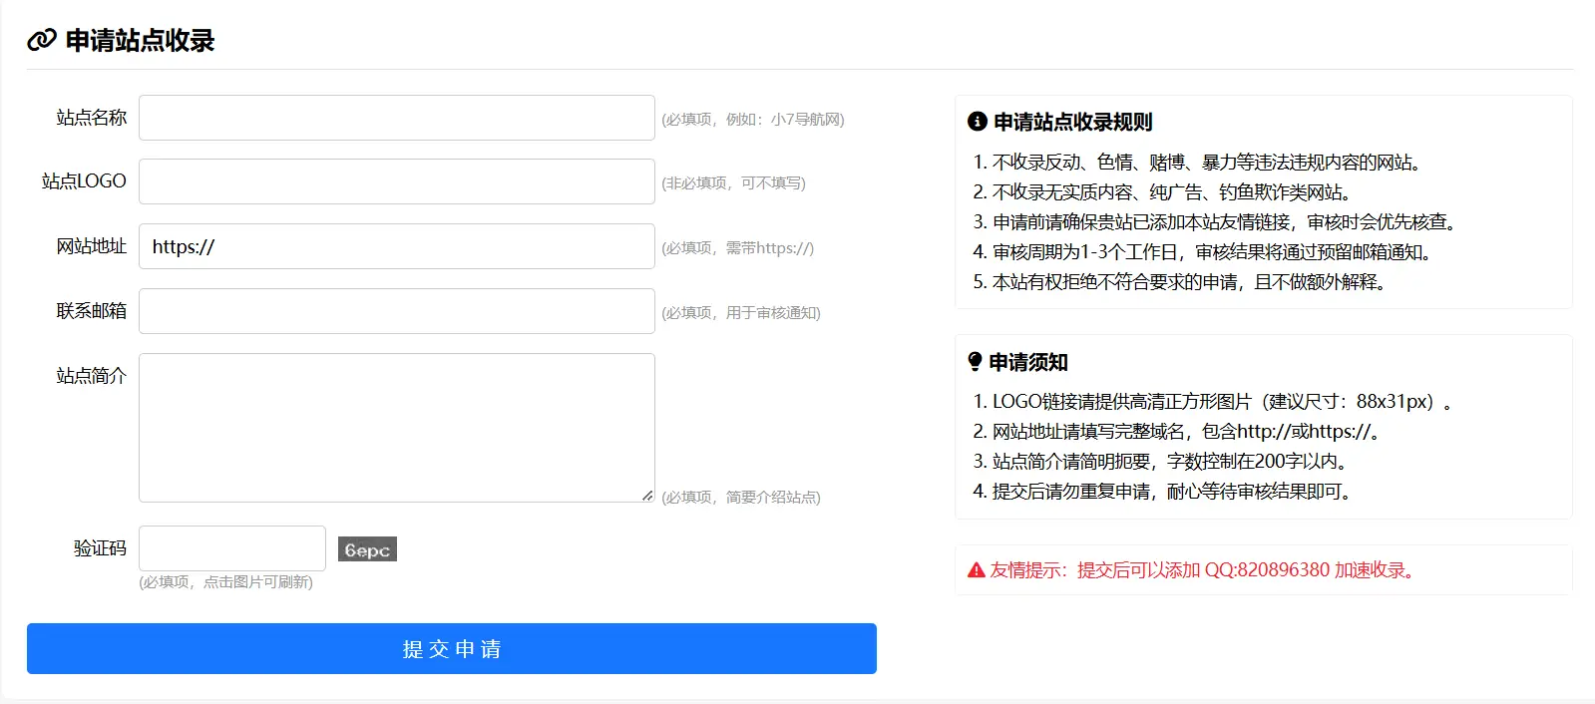This screenshot has width=1595, height=704.
Task: Click the 验证码 input box
Action: pos(231,548)
